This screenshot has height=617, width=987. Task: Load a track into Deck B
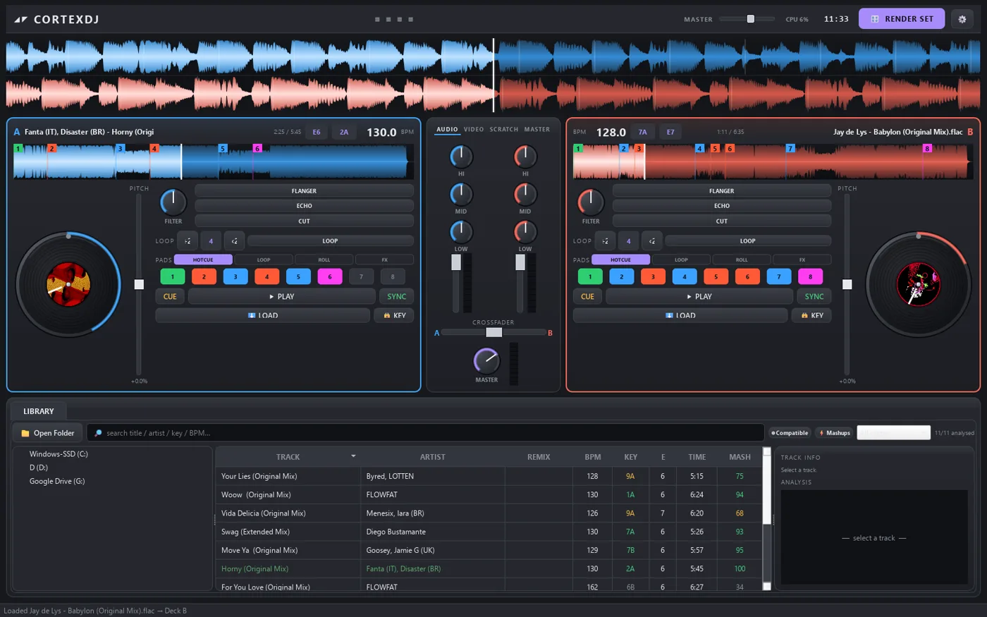pyautogui.click(x=680, y=315)
